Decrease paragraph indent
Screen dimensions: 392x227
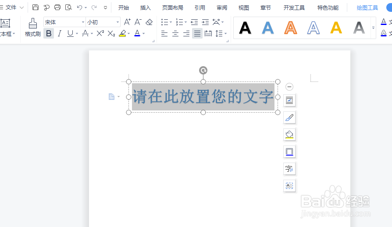tap(194, 22)
